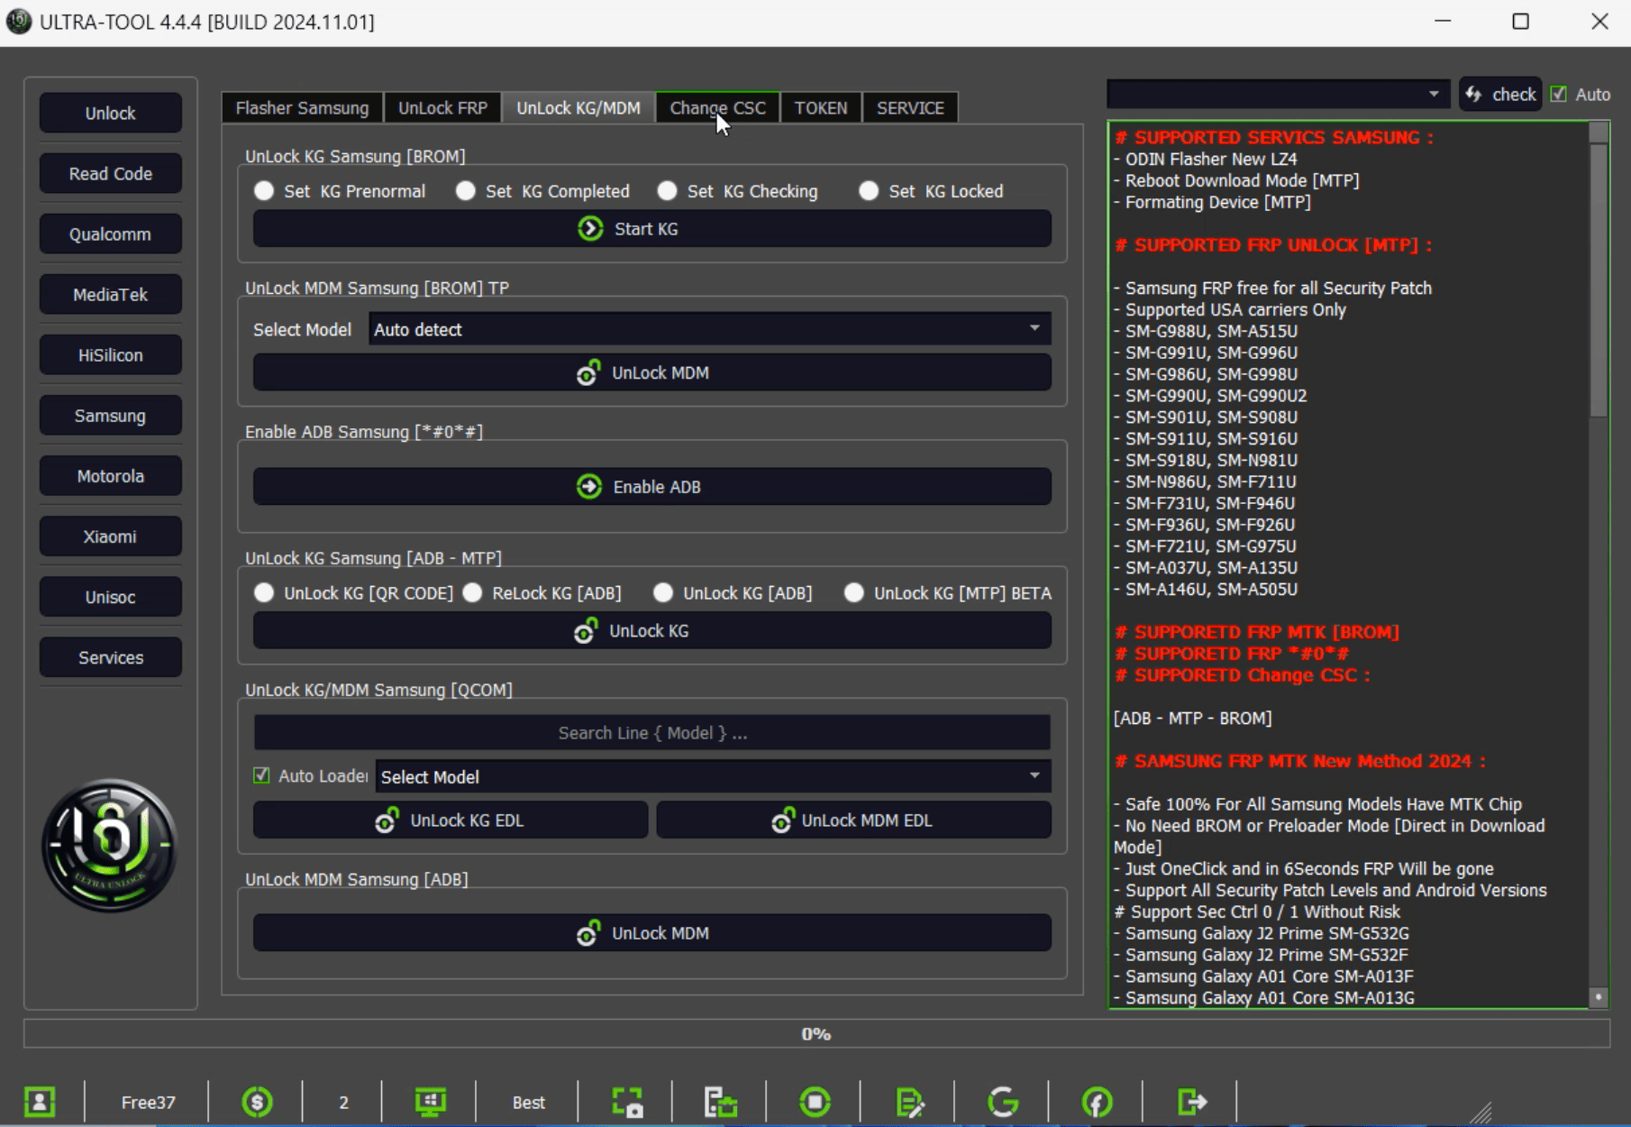This screenshot has width=1631, height=1127.
Task: Uncheck the Auto checkbox near check button
Action: (1559, 94)
